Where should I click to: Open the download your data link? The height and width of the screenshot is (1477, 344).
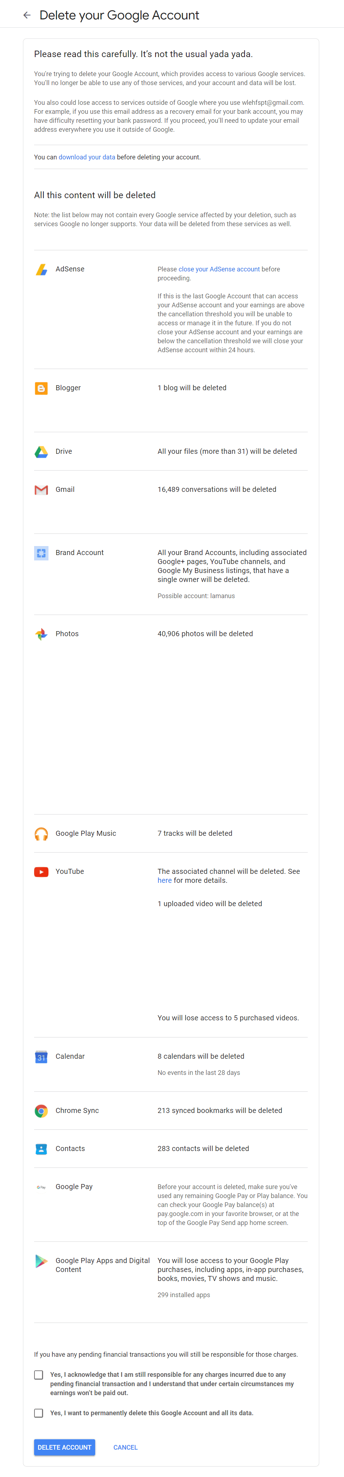pyautogui.click(x=87, y=157)
